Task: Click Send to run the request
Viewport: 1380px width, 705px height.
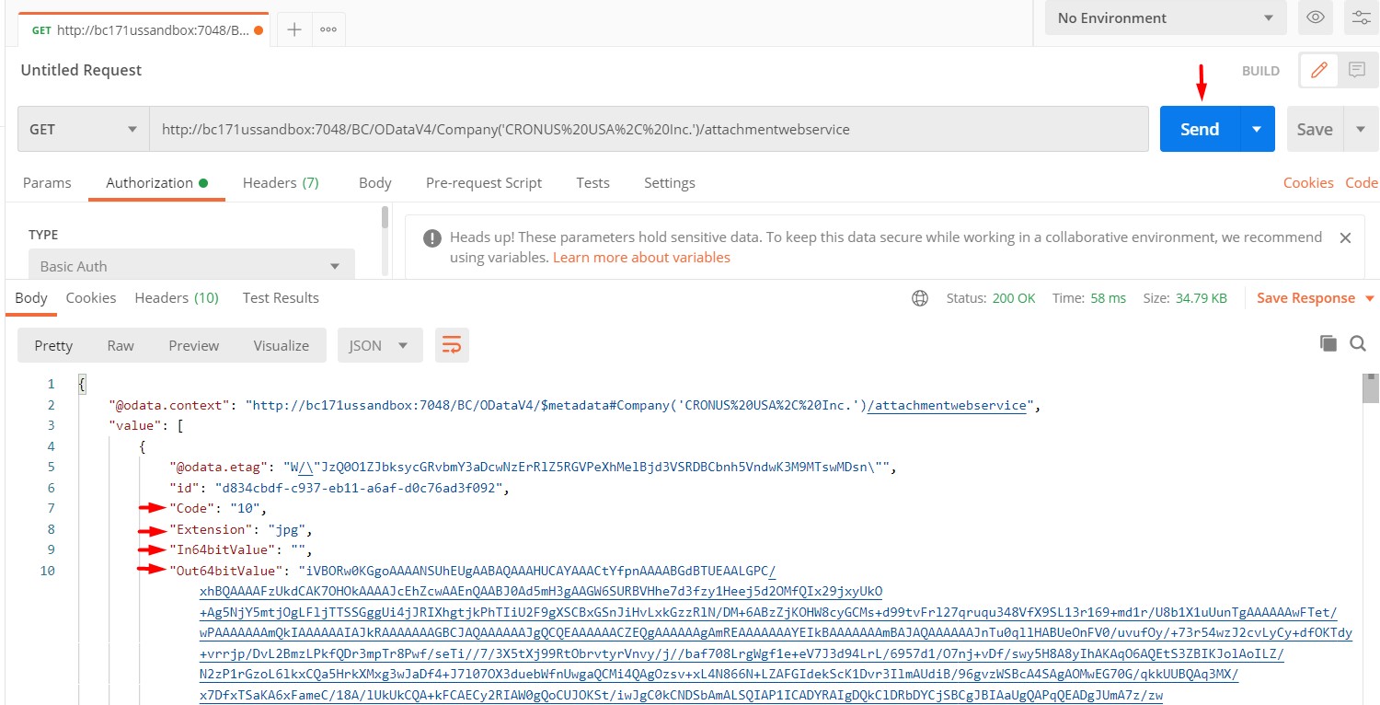Action: pyautogui.click(x=1198, y=128)
